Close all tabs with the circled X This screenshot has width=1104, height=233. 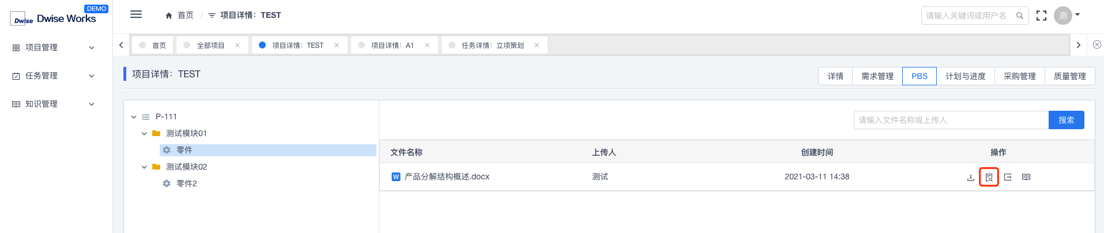[1097, 44]
